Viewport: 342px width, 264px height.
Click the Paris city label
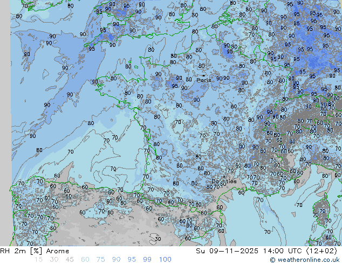(x=204, y=80)
